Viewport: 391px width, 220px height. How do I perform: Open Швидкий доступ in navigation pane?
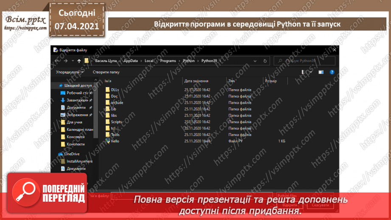coord(75,85)
